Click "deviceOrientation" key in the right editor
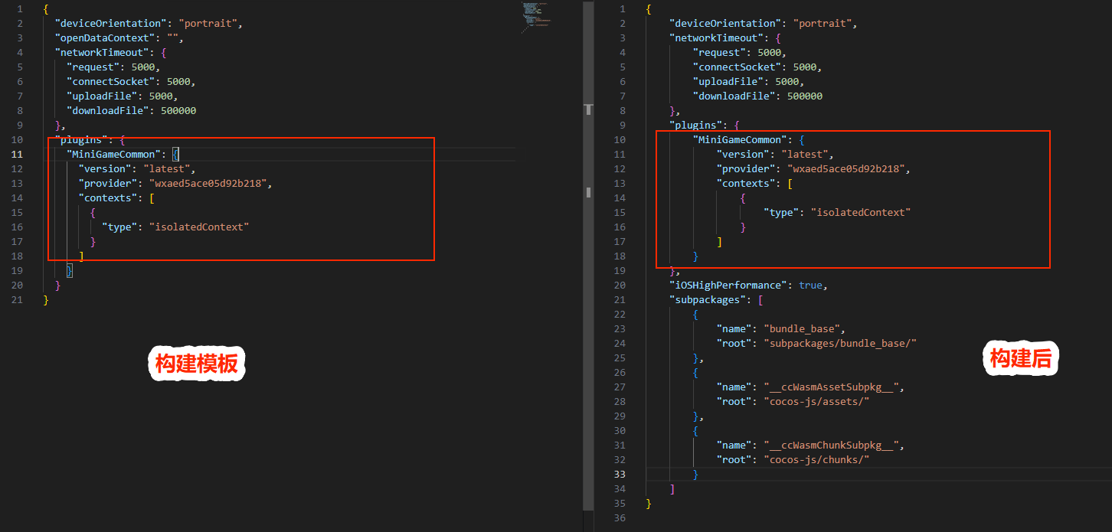Screen dimensions: 1112x532 (x=725, y=23)
